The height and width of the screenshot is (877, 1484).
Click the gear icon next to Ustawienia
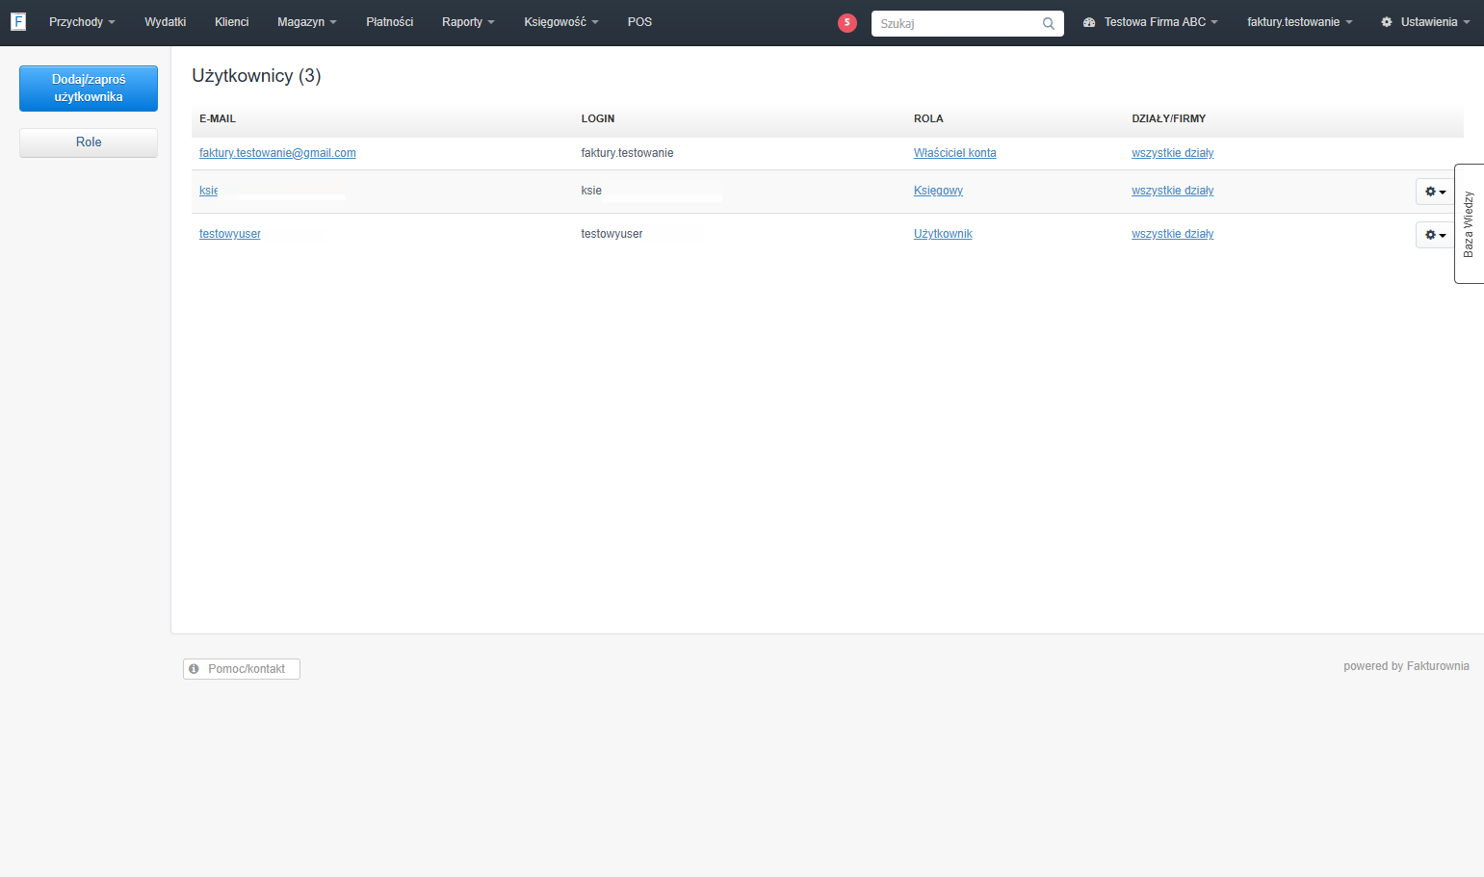(1387, 22)
